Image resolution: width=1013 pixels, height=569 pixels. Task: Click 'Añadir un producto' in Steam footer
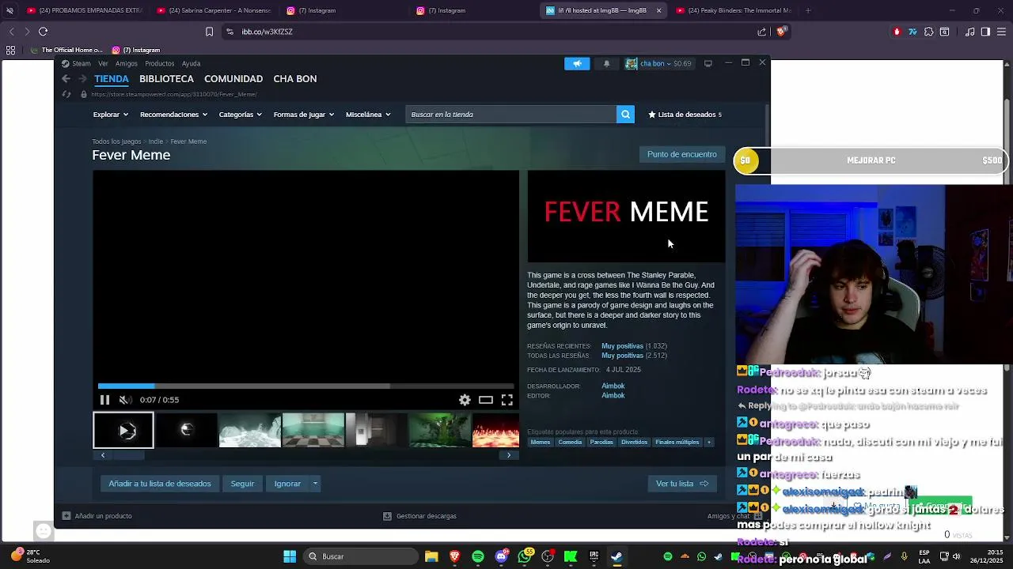(97, 516)
